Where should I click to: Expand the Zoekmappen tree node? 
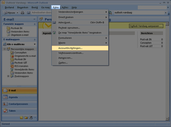point(8,76)
